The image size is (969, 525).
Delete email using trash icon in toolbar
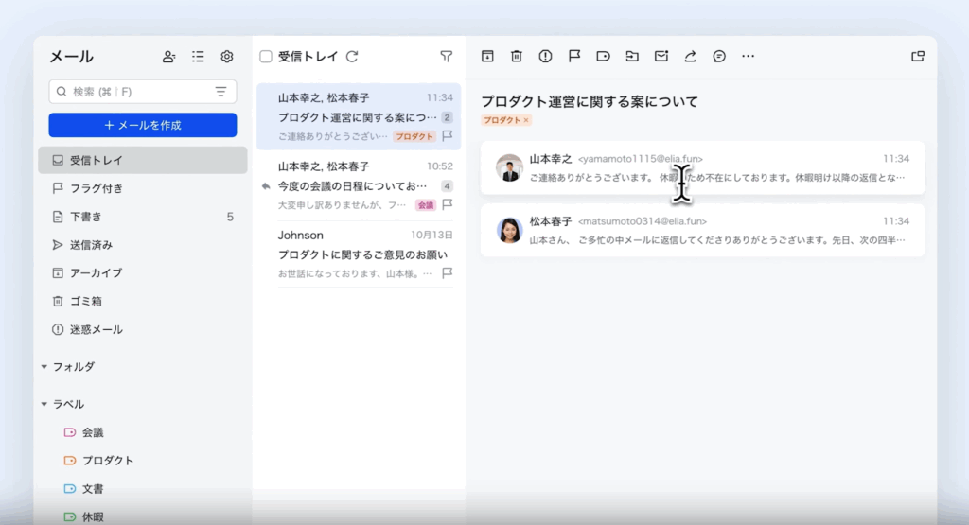517,57
